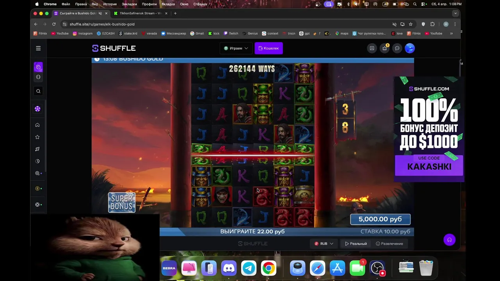Bookmark this page with the star icon
This screenshot has width=500, height=281.
[411, 24]
